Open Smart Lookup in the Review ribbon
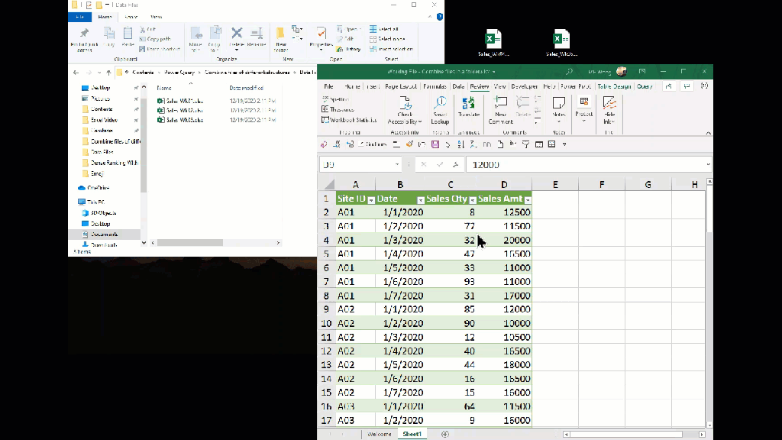782x440 pixels. (440, 106)
